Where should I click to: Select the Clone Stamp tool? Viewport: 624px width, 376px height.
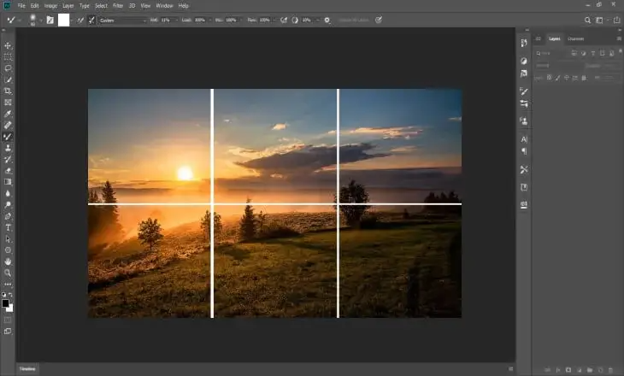point(8,148)
